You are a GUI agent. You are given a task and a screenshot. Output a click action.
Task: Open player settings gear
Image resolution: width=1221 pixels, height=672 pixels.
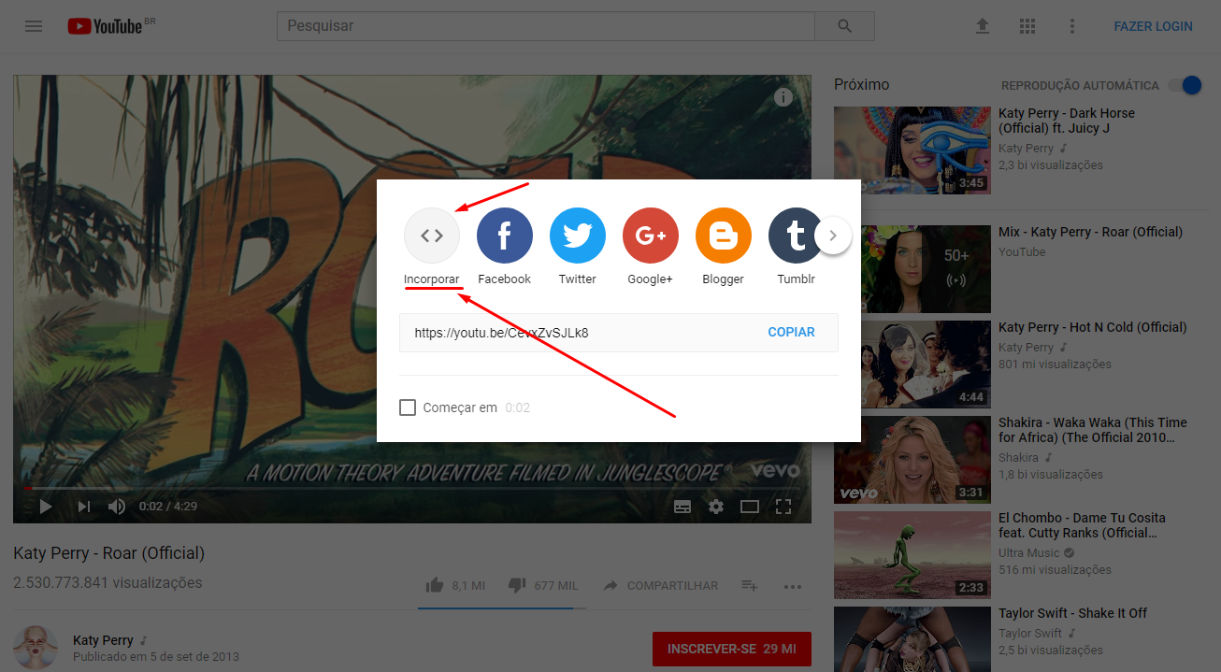coord(716,507)
